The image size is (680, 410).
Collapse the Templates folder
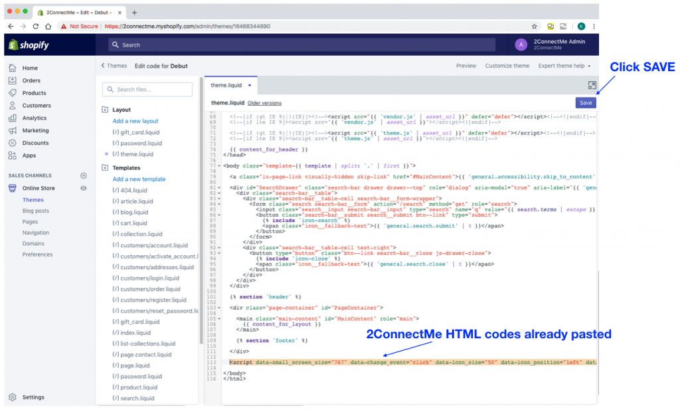coord(105,168)
